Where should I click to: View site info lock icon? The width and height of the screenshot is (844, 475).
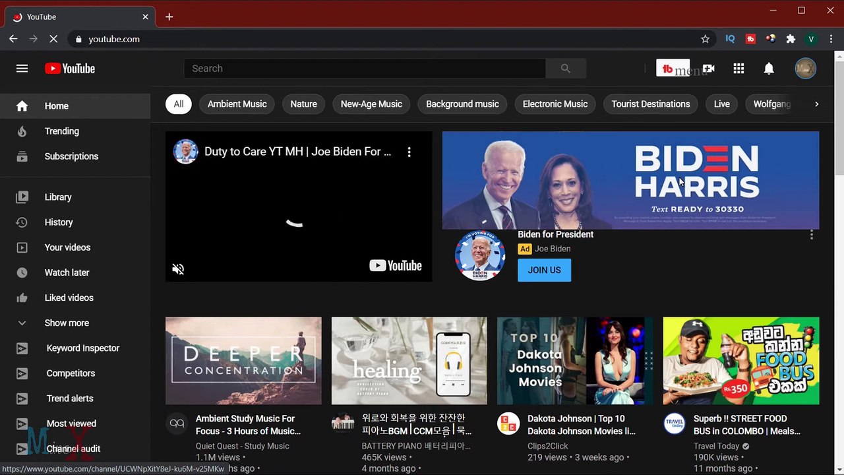click(x=79, y=39)
